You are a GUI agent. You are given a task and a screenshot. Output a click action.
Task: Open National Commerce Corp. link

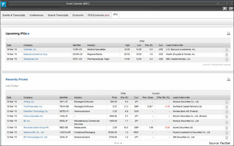(x=36, y=54)
